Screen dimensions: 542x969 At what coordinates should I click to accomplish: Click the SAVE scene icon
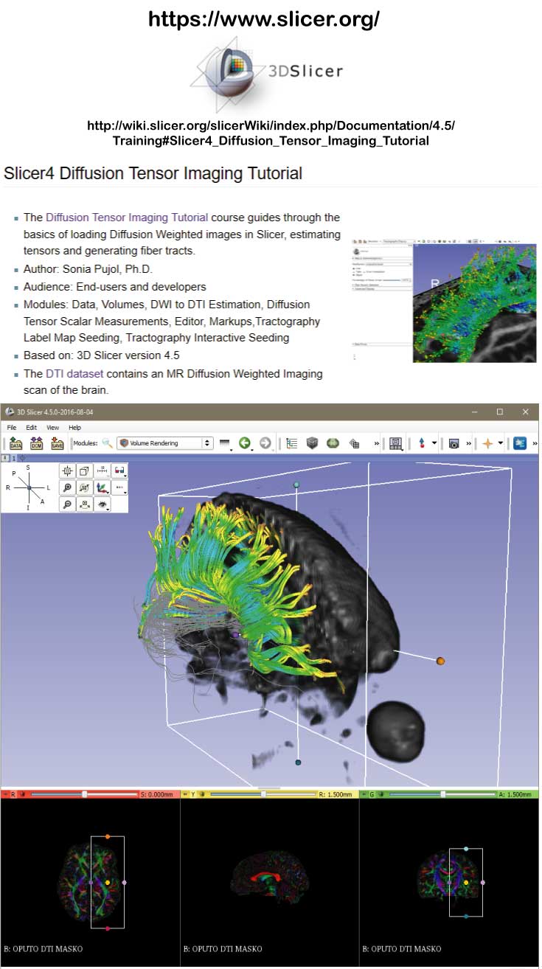click(x=57, y=443)
